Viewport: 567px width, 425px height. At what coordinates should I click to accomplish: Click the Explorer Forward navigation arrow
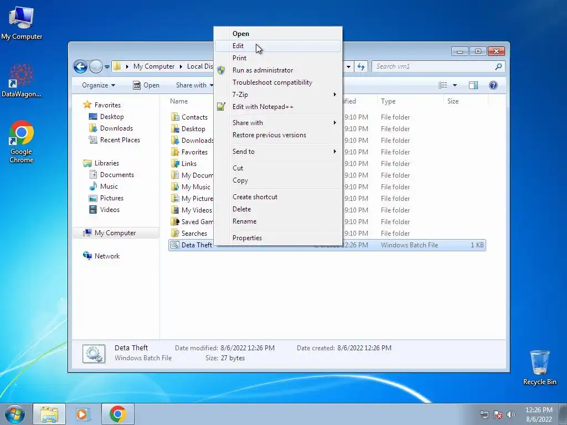pos(96,66)
